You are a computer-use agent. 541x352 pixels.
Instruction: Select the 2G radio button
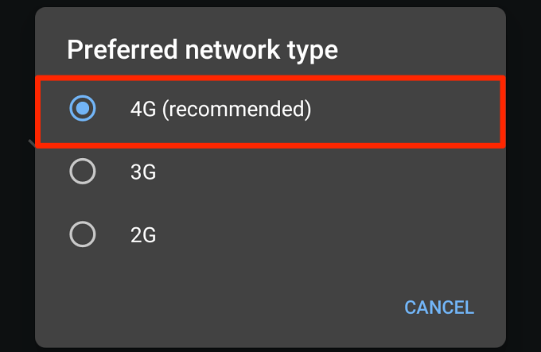83,234
